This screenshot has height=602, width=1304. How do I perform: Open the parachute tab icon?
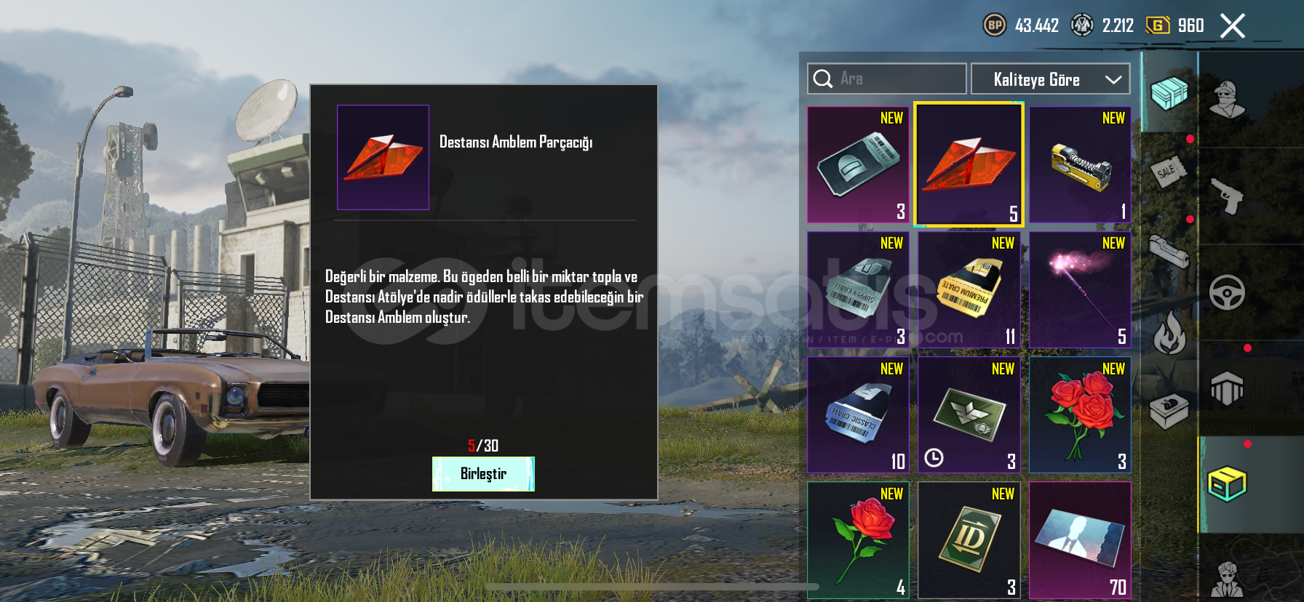pyautogui.click(x=1227, y=388)
